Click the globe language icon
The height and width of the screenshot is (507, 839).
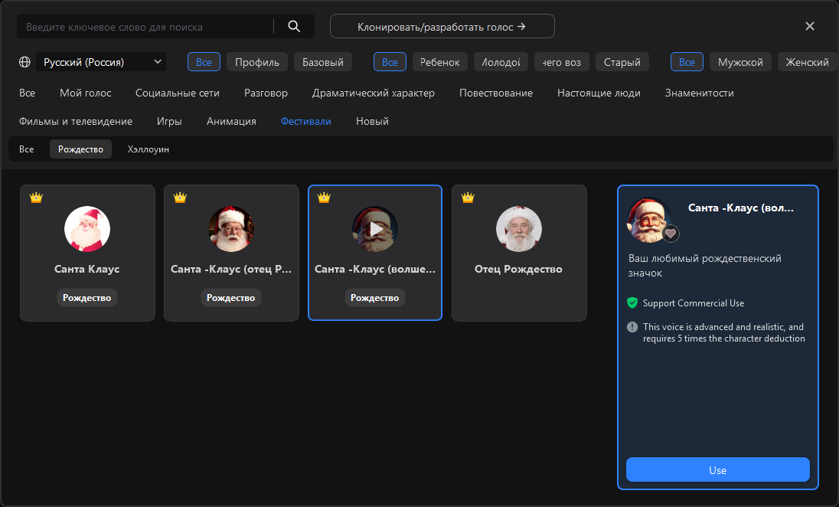[25, 62]
